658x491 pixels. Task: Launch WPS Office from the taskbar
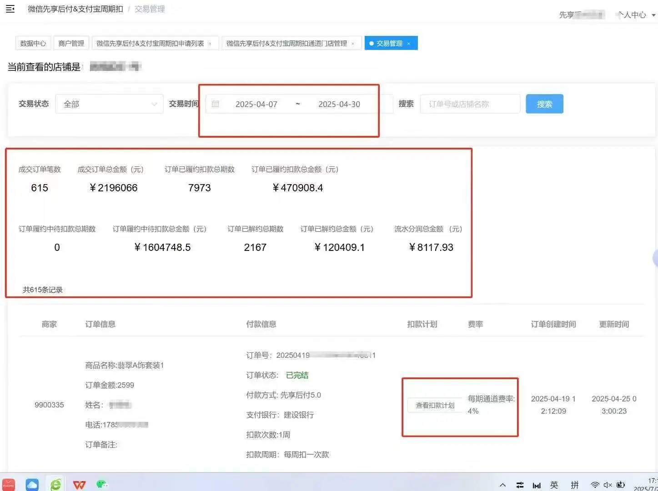tap(79, 485)
